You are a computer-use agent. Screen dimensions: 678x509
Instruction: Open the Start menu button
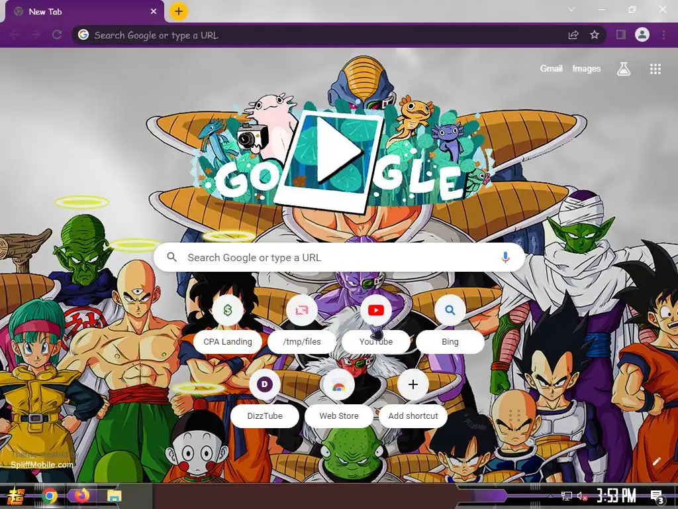pyautogui.click(x=16, y=496)
